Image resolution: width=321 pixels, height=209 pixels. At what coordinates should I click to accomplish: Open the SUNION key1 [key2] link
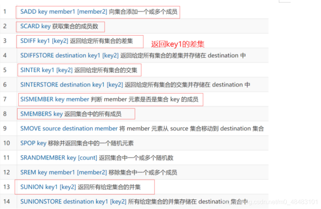tap(48, 187)
